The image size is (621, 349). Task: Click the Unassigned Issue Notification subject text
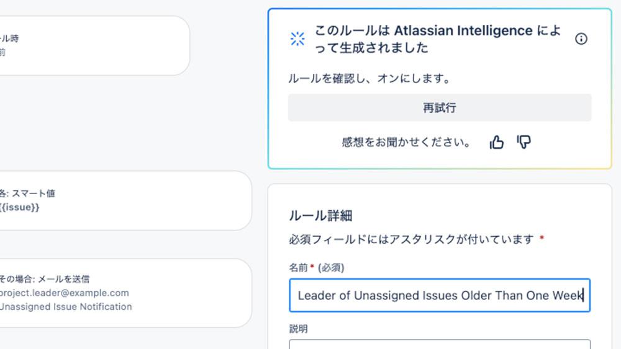click(66, 307)
